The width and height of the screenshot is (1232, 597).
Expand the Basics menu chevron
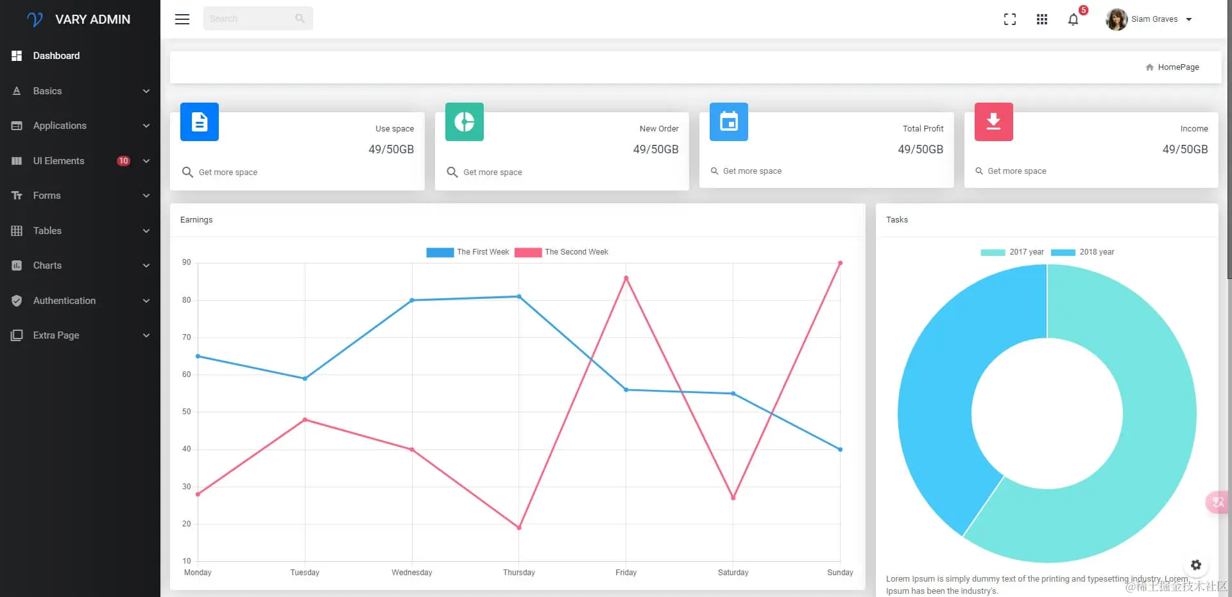coord(146,91)
